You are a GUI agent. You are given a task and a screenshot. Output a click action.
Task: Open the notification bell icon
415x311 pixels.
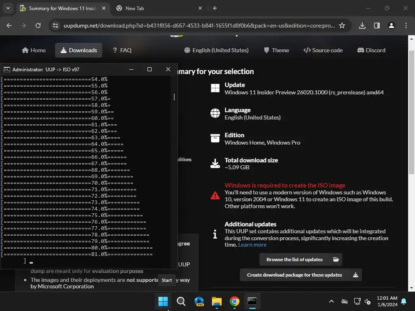point(404,301)
